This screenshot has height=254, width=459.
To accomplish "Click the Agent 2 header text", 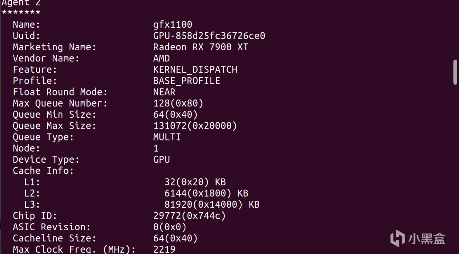I will coord(21,3).
